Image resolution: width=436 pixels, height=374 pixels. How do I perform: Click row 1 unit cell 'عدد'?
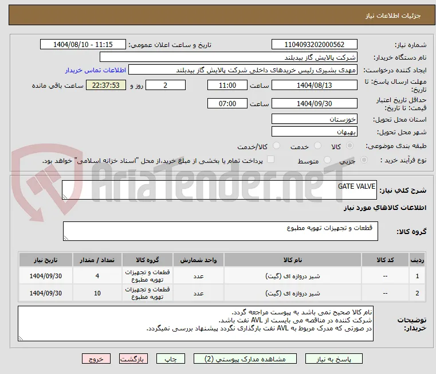pos(198,276)
